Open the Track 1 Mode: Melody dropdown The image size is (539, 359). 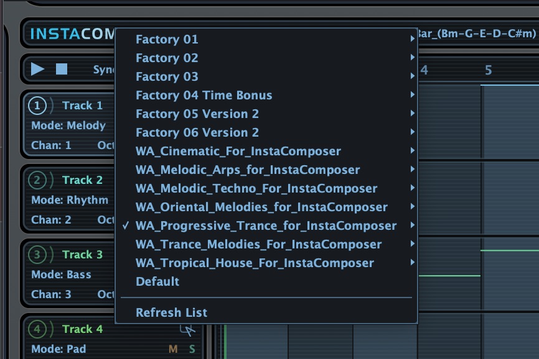(x=68, y=125)
